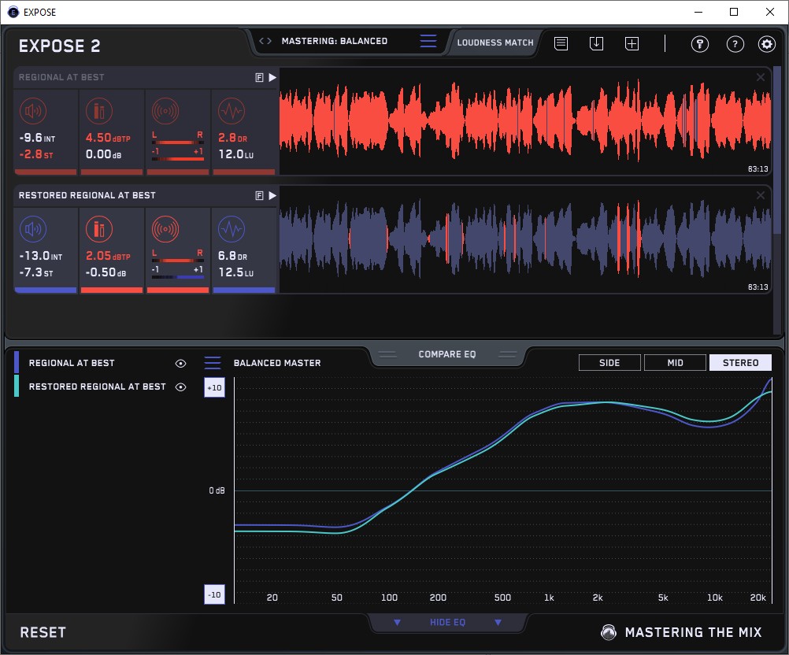Screen dimensions: 789x655
Task: Click the export/download icon in the top bar
Action: (596, 44)
